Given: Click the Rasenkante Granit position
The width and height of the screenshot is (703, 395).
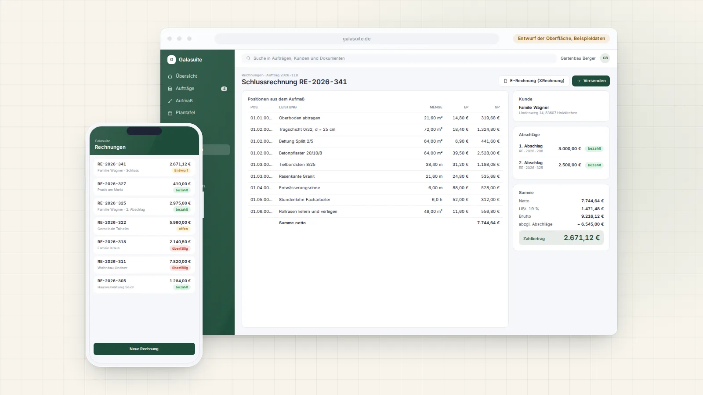Looking at the screenshot, I should point(375,176).
